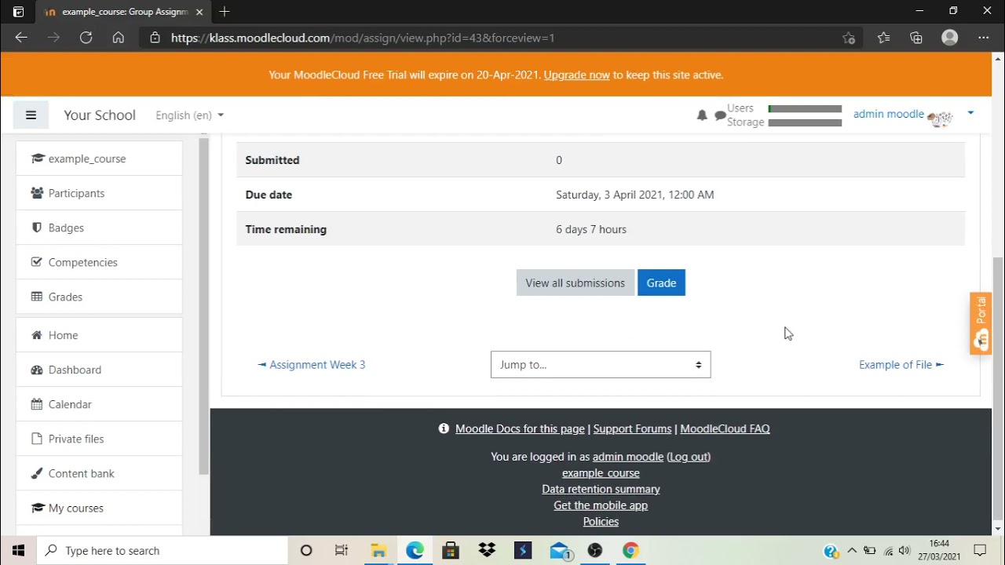Click the Home house icon in sidebar
Viewport: 1005px width, 565px height.
pos(37,335)
